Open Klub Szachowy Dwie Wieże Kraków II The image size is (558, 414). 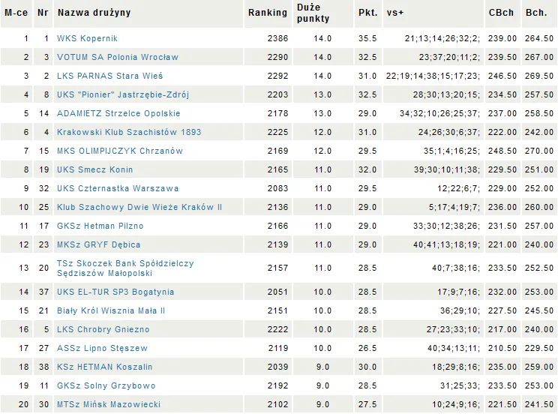(x=139, y=207)
